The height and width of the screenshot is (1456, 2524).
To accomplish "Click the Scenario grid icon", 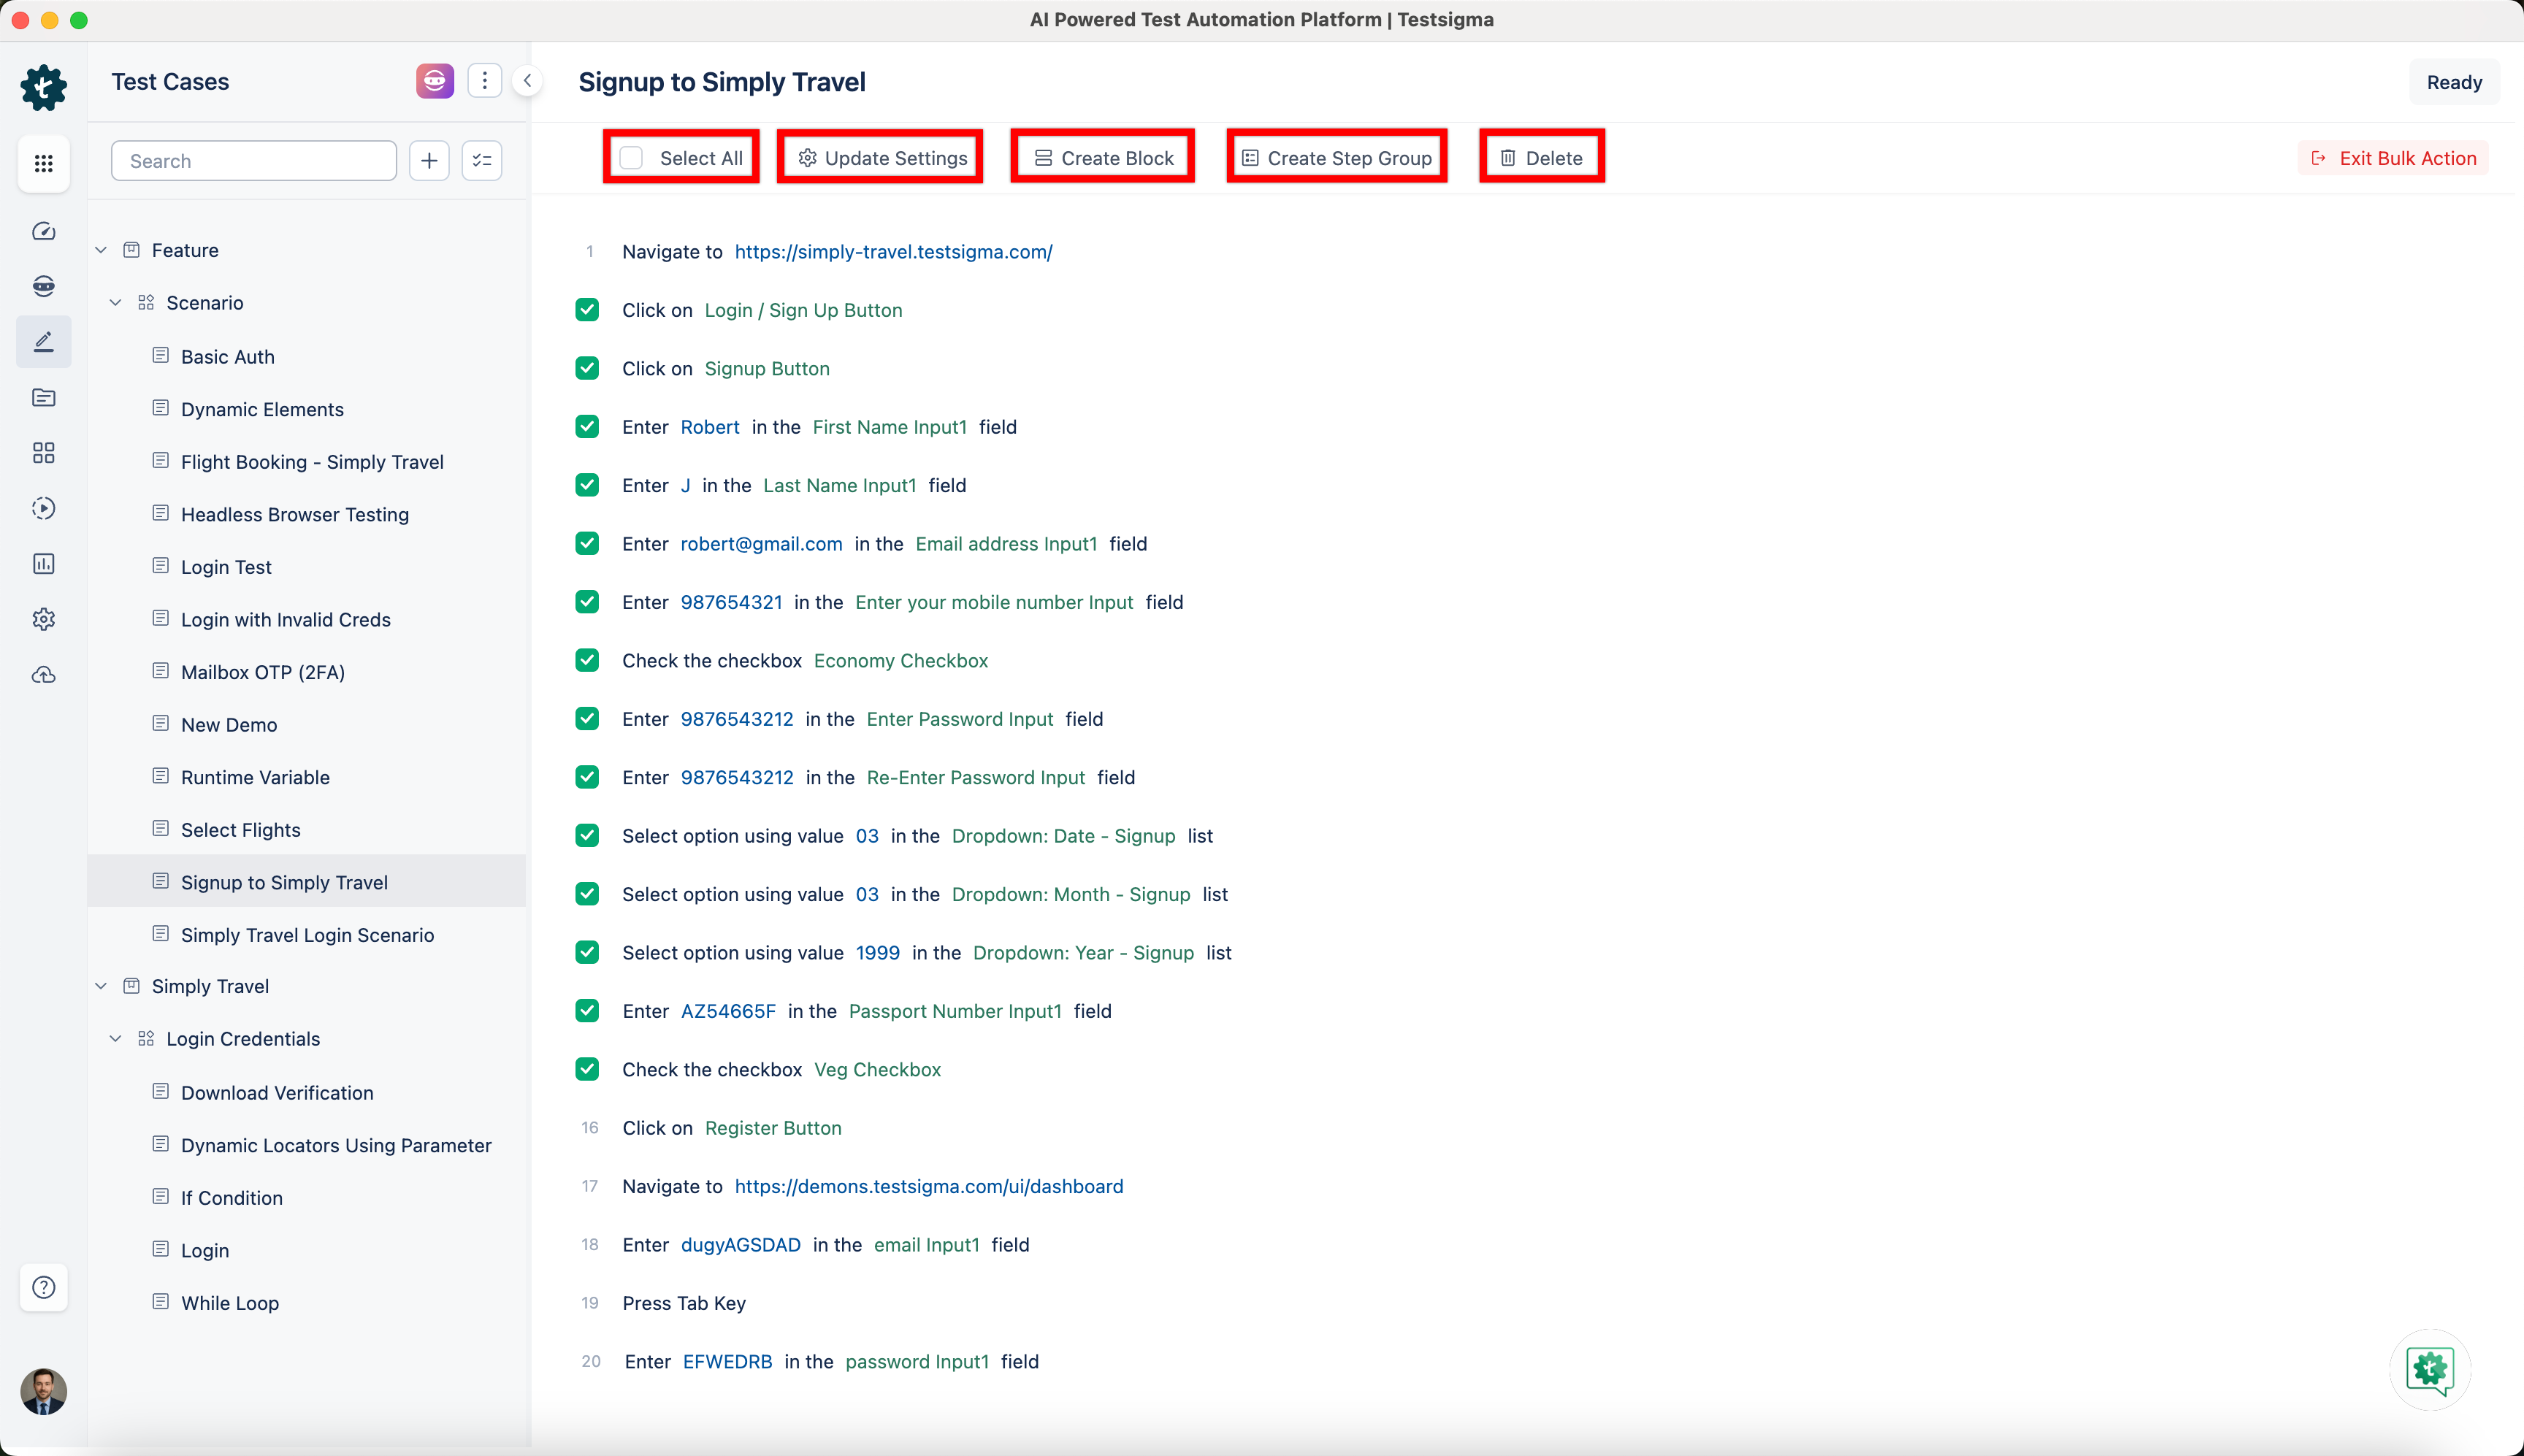I will point(146,302).
